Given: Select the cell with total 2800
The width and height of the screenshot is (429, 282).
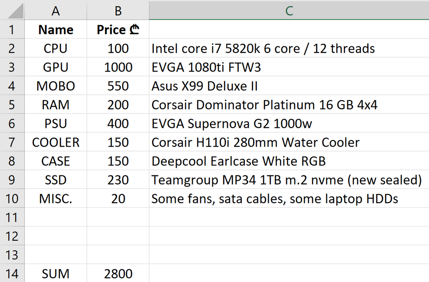Looking at the screenshot, I should point(118,274).
